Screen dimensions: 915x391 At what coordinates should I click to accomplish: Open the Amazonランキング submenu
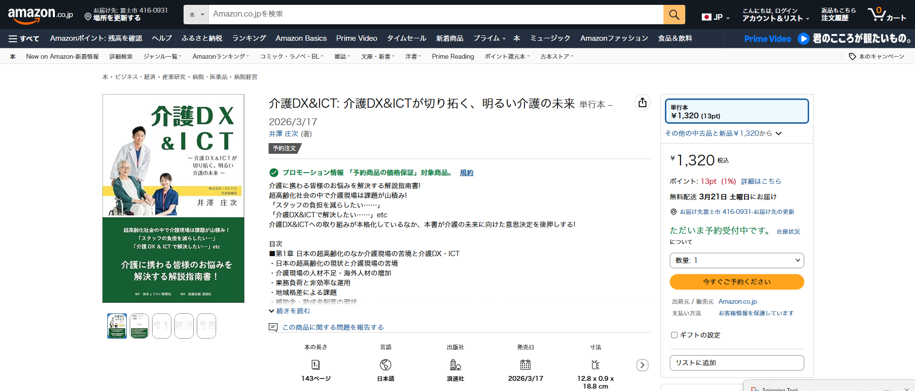coord(221,57)
